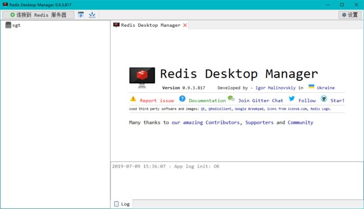Close the Redis Desktop Manager window
This screenshot has width=364, height=209.
tap(356, 4)
